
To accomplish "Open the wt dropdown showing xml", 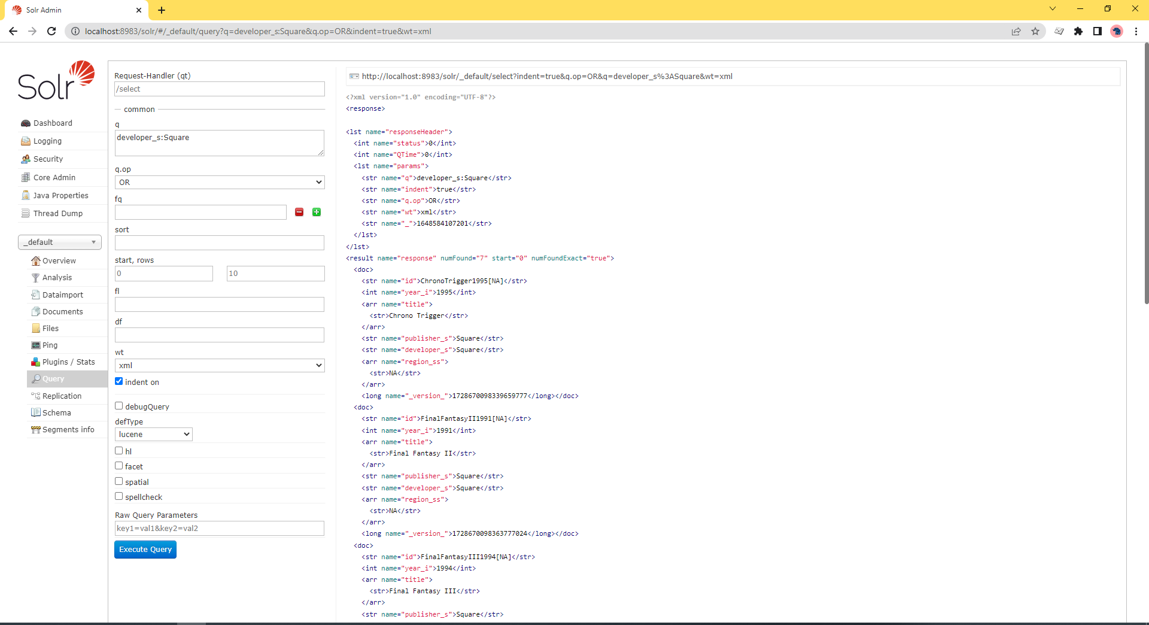I will [x=220, y=366].
